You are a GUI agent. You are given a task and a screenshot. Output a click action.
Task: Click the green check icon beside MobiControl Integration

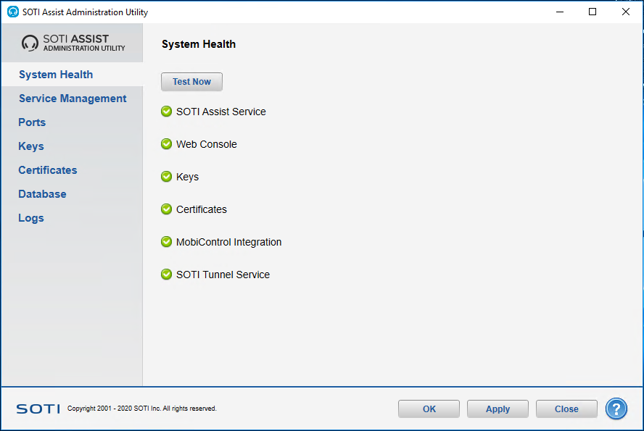tap(166, 241)
